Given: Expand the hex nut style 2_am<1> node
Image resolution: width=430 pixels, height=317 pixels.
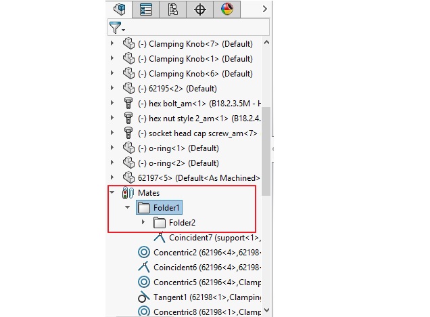Looking at the screenshot, I should coord(112,118).
